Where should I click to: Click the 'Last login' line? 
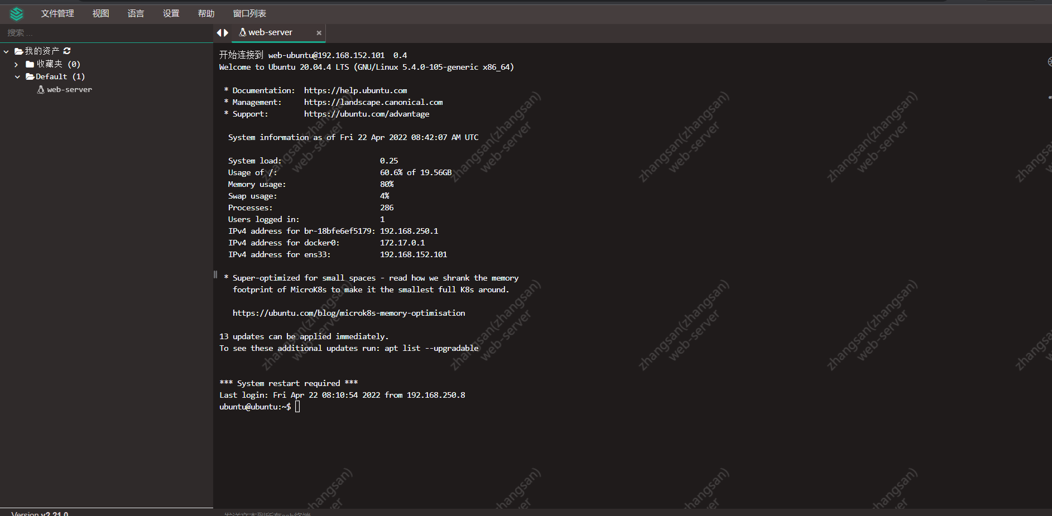coord(342,395)
